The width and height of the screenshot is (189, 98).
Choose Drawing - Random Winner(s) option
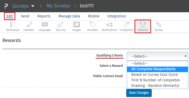click(157, 86)
